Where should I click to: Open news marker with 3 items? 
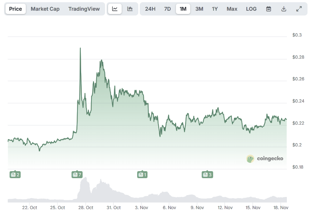207,174
